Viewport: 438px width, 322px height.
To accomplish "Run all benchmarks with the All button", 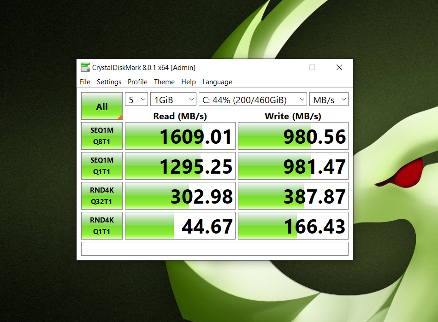I will (102, 106).
